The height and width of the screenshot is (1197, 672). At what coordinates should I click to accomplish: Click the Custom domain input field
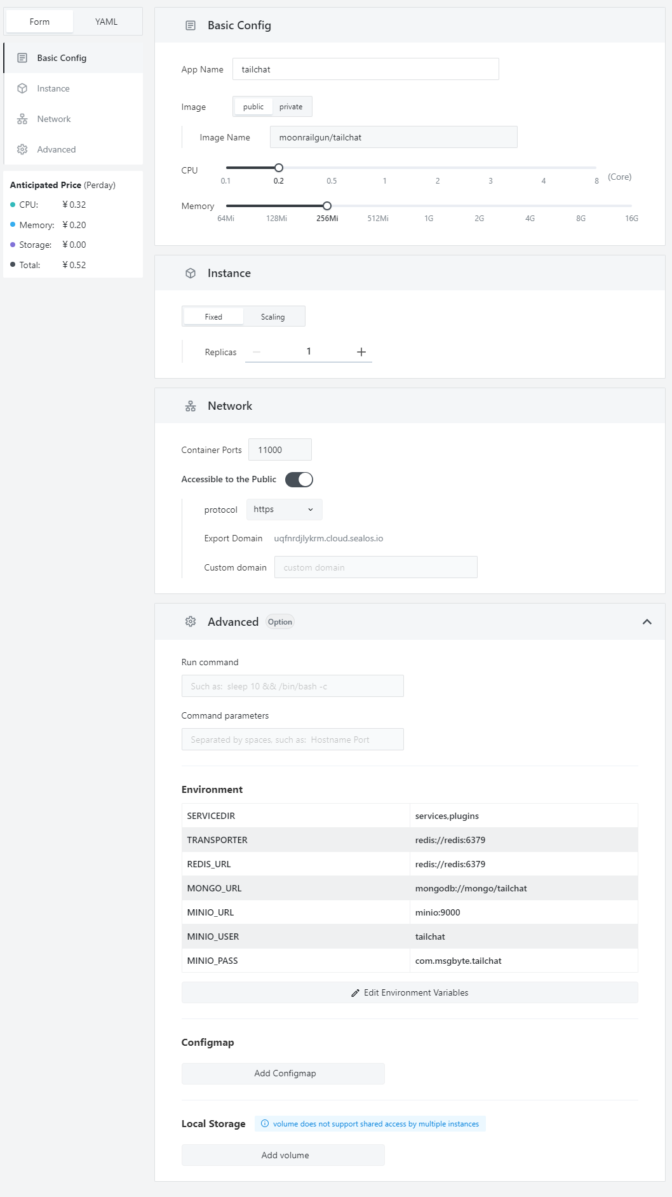375,567
